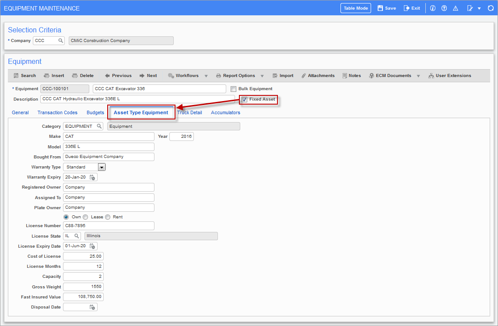Open the Category lookup search icon
The image size is (498, 326).
click(x=99, y=126)
